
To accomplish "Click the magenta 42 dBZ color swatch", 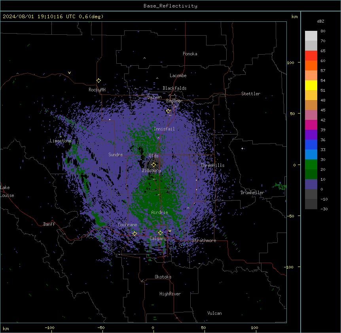I will coord(311,125).
